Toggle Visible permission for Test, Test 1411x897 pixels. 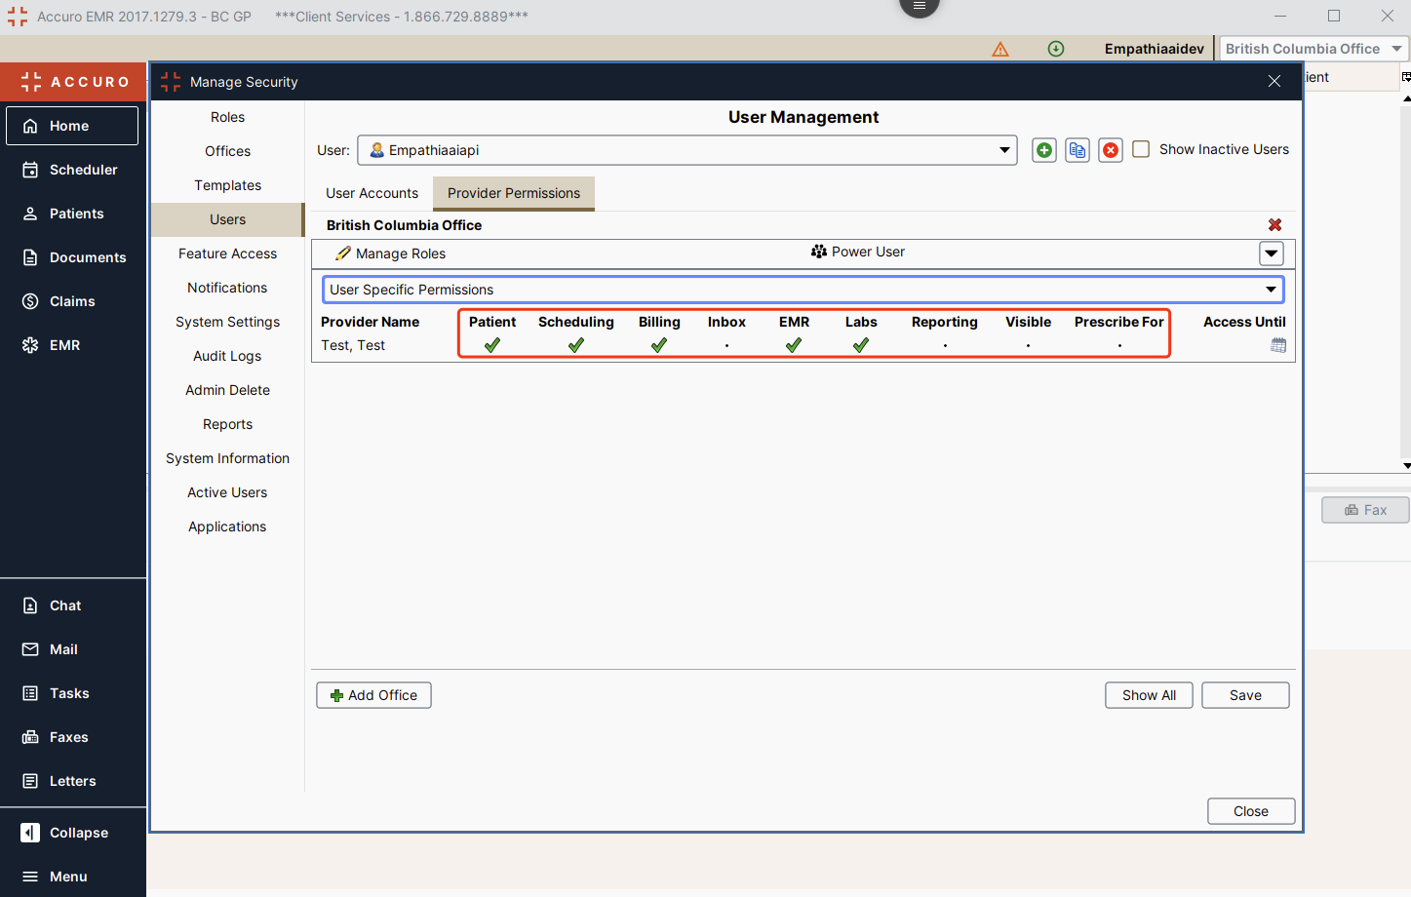[1028, 345]
